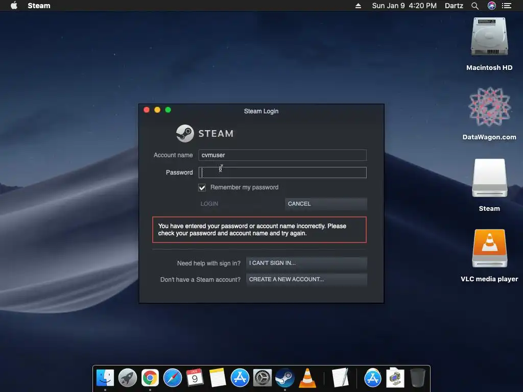The image size is (523, 392).
Task: Open the Trash in the dock
Action: pos(417,378)
